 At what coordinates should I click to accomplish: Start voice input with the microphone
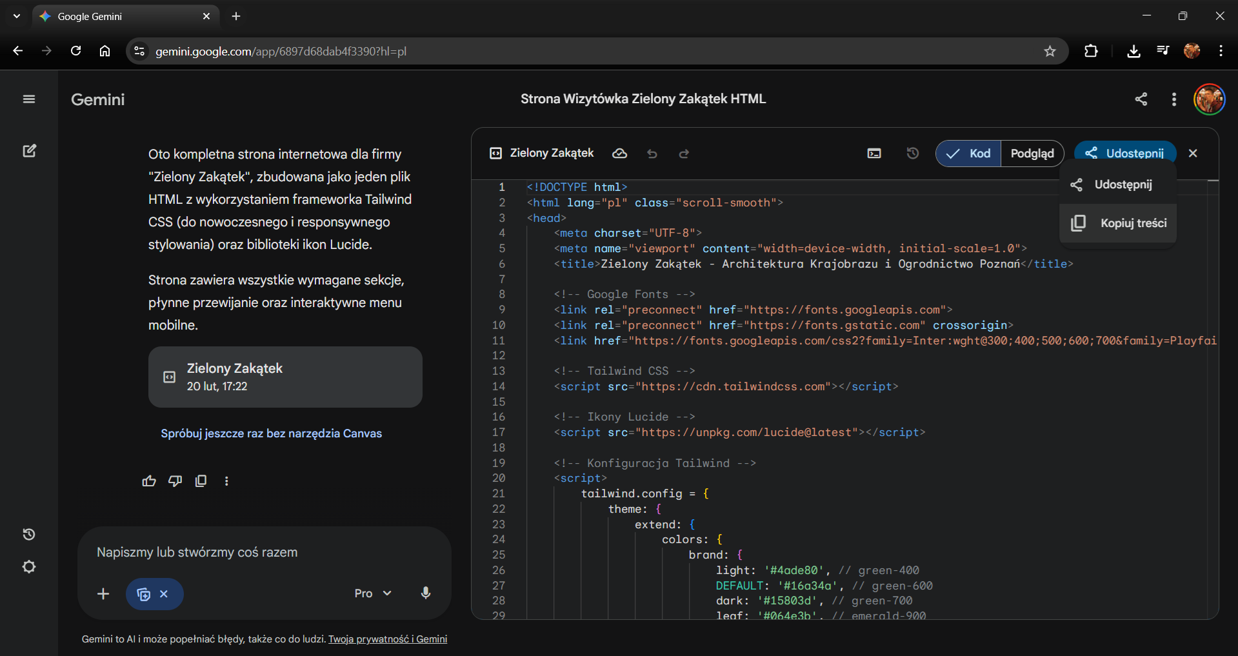[425, 593]
